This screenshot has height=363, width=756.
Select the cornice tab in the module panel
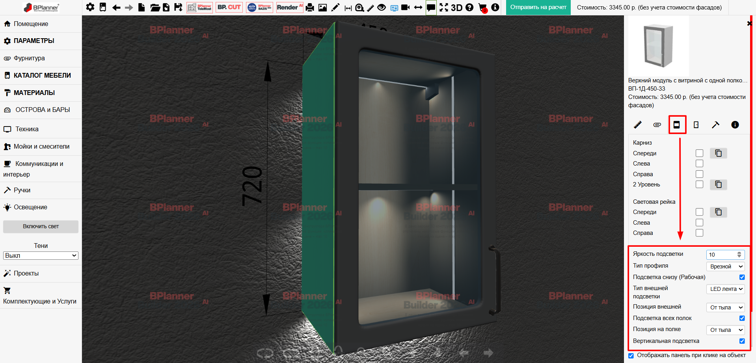click(x=677, y=125)
